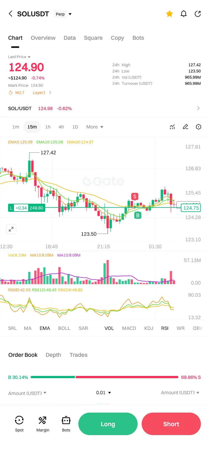Toggle the SRL indicator
This screenshot has width=209, height=451.
12,328
